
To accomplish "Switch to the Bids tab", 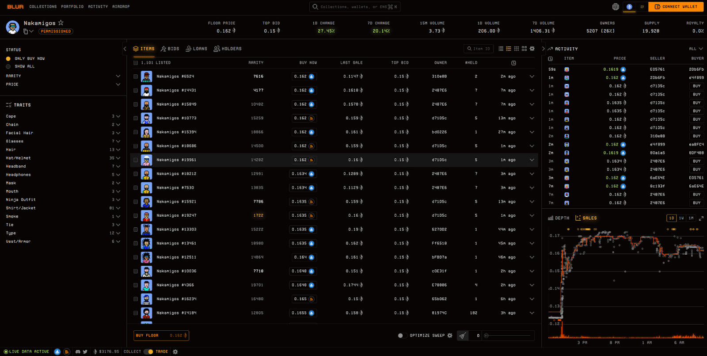I will tap(170, 49).
